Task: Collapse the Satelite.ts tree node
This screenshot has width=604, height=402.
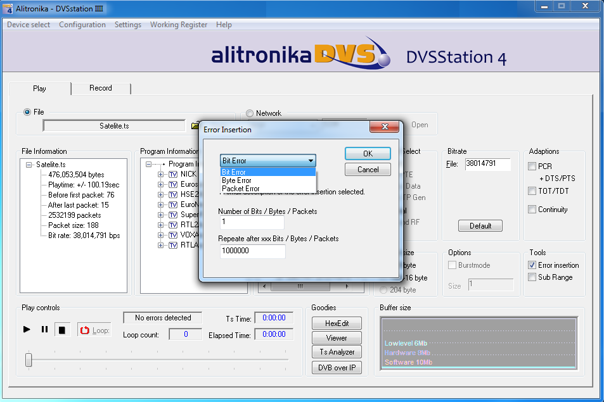Action: click(x=29, y=165)
